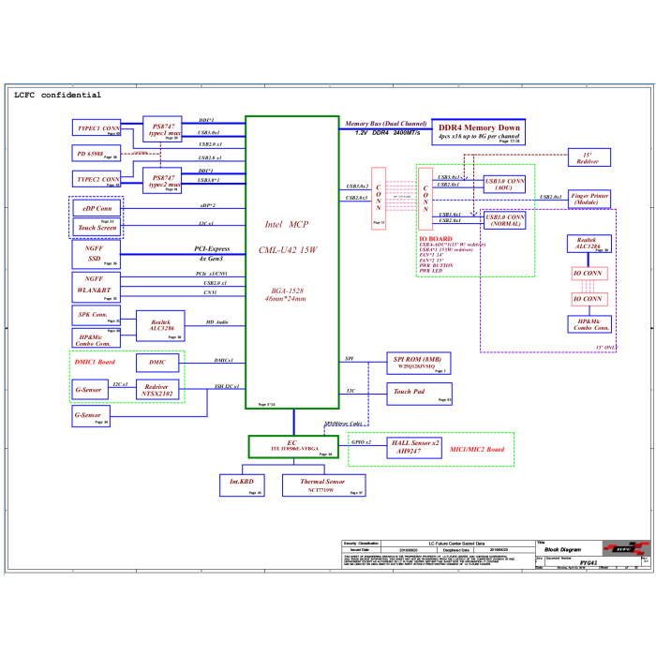Image resolution: width=656 pixels, height=656 pixels.
Task: Select the USB3.0 CONN (AOU) block
Action: click(504, 184)
